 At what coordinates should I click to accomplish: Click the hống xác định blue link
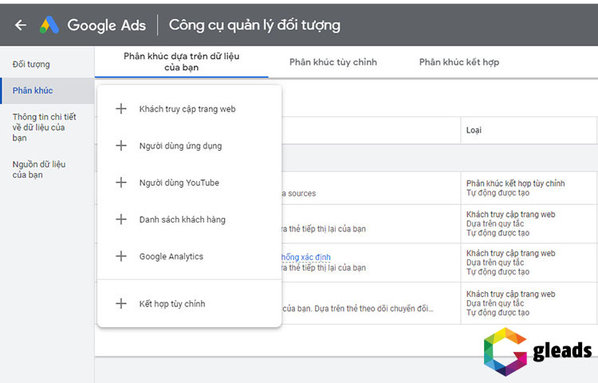click(x=306, y=257)
